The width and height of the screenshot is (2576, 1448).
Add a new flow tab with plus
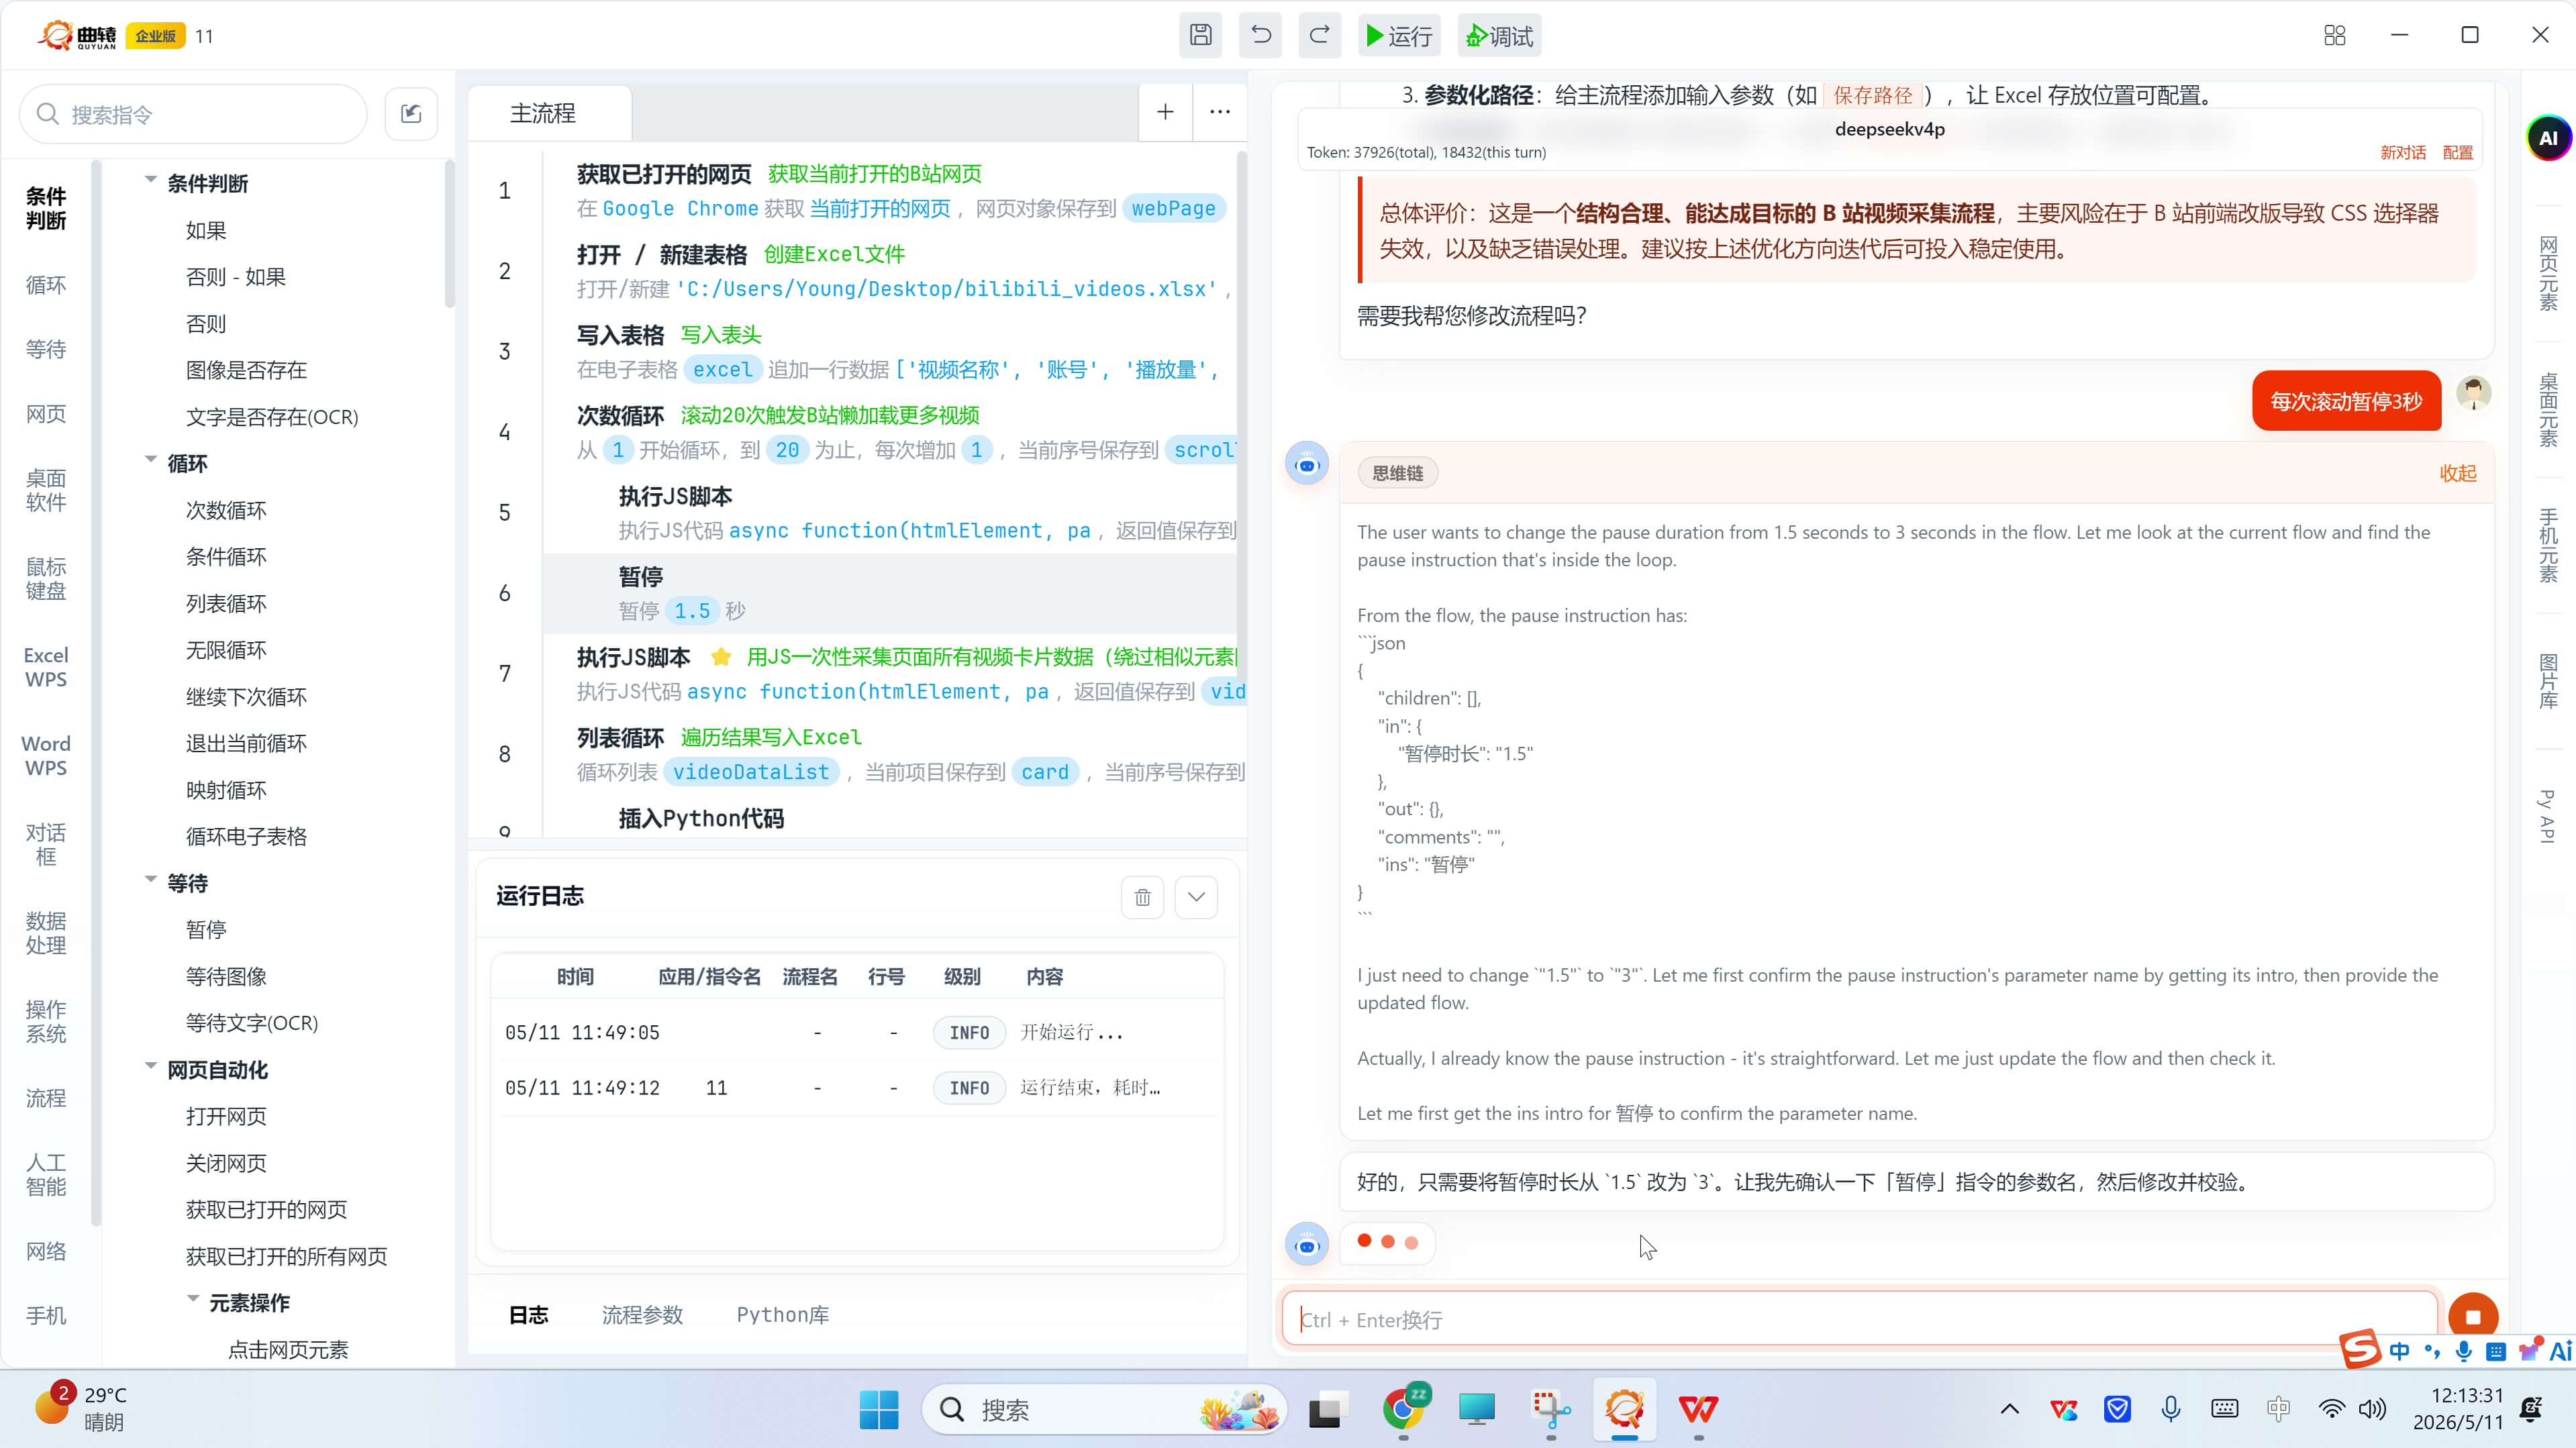[1165, 112]
